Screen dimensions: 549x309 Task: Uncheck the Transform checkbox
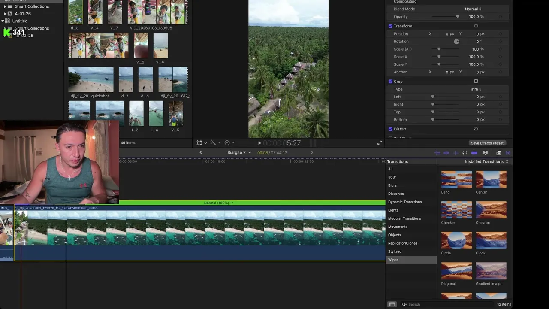(390, 26)
